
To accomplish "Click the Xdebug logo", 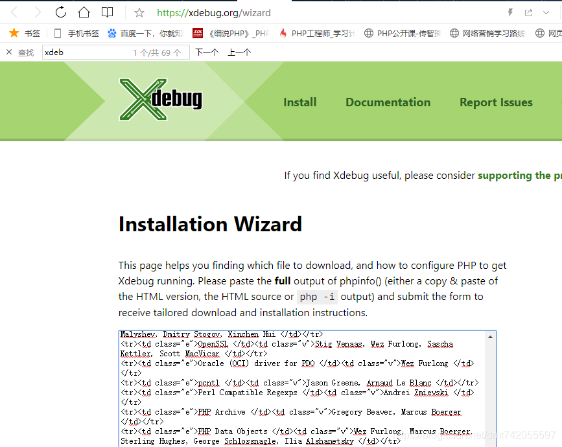I will pyautogui.click(x=161, y=100).
